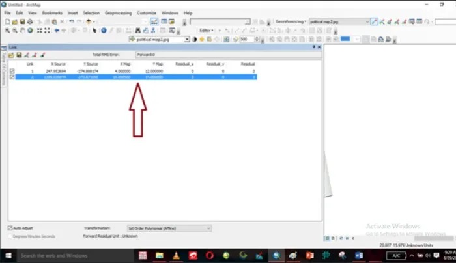The image size is (456, 263).
Task: Expand the Georeferencing menu dropdown
Action: [291, 21]
